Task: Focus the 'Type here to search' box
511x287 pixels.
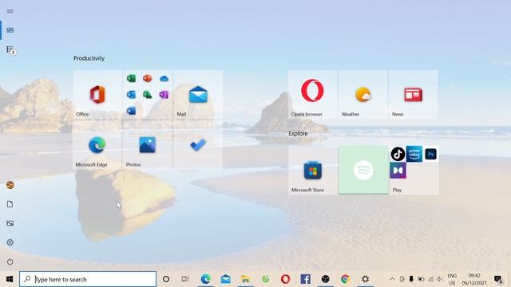Action: point(88,279)
